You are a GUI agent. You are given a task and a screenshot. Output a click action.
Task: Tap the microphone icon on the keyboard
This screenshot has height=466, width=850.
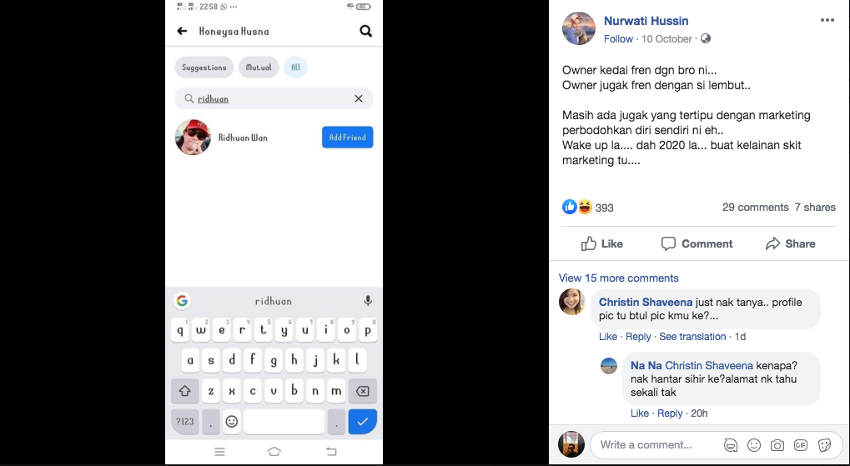tap(368, 301)
